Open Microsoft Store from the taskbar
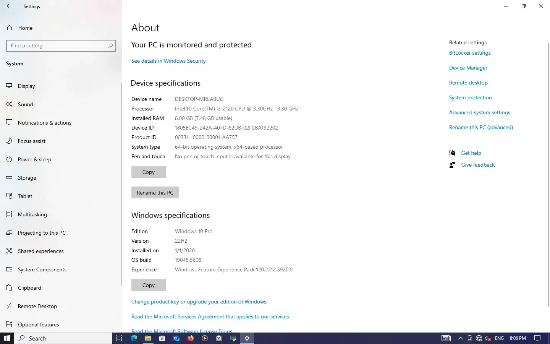Image resolution: width=550 pixels, height=344 pixels. pyautogui.click(x=162, y=338)
